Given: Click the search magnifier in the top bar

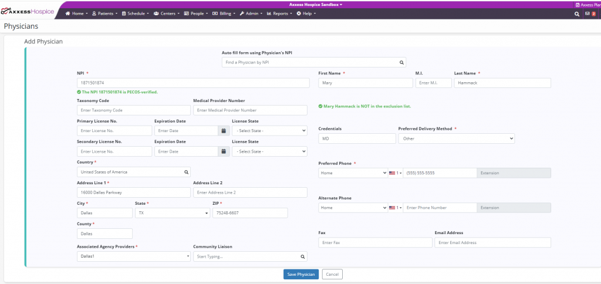Looking at the screenshot, I should click(577, 13).
